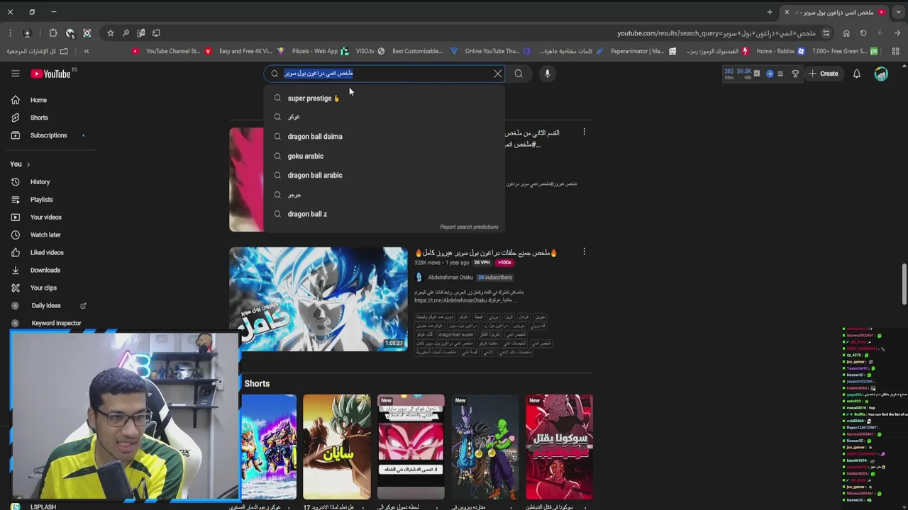Open Watch later in sidebar

click(45, 235)
